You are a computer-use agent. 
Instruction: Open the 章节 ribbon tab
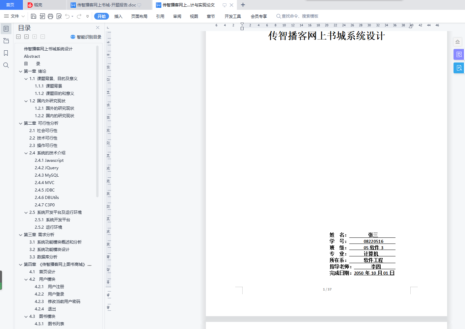[211, 16]
